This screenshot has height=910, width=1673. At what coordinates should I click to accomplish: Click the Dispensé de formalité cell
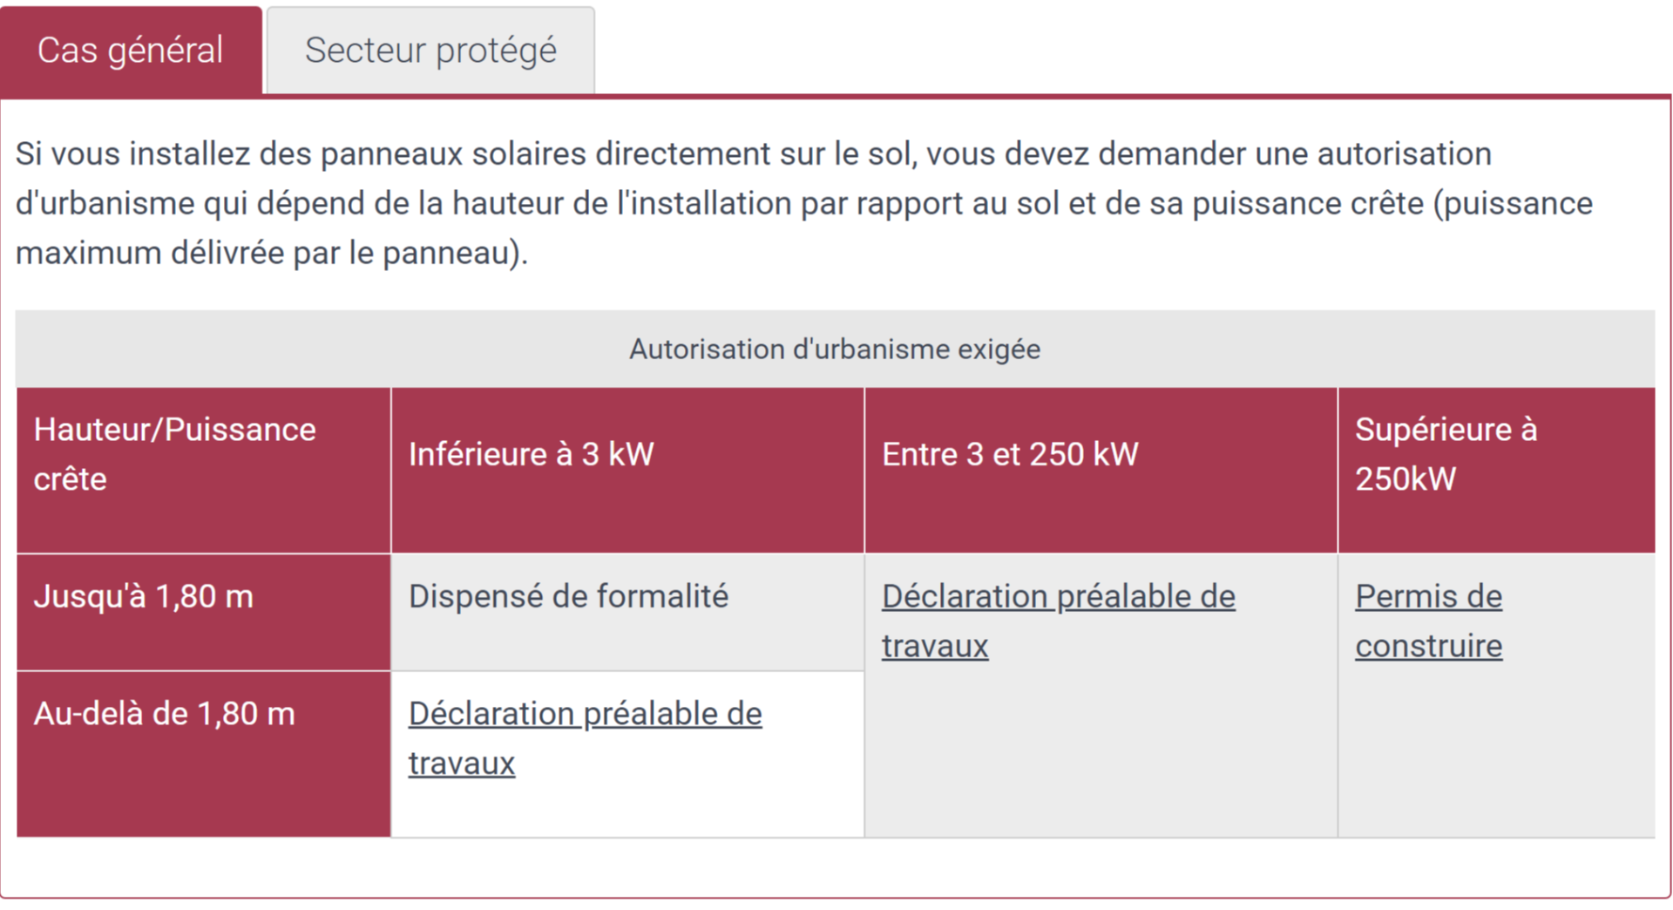tap(569, 596)
